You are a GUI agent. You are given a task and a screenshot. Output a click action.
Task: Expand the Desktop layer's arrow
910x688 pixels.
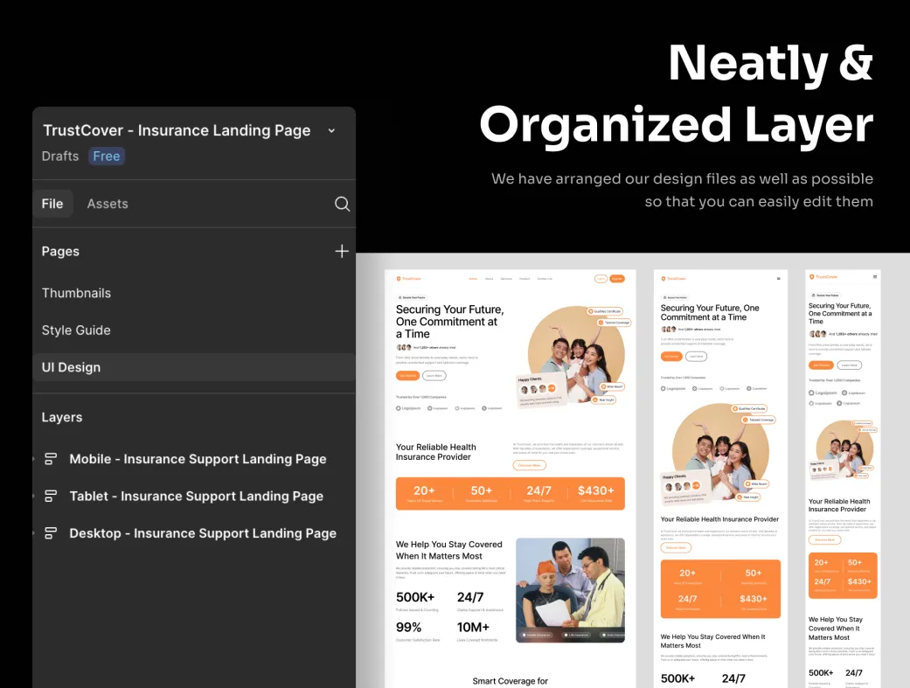[34, 533]
